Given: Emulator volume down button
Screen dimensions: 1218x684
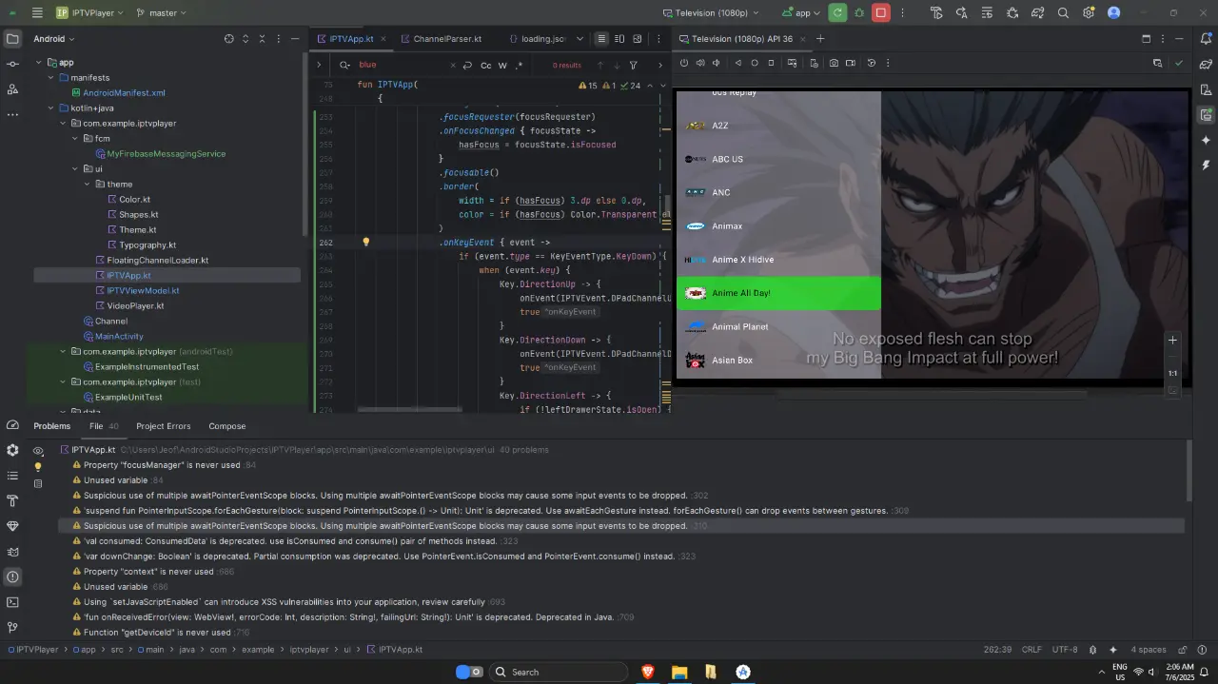Looking at the screenshot, I should point(717,63).
